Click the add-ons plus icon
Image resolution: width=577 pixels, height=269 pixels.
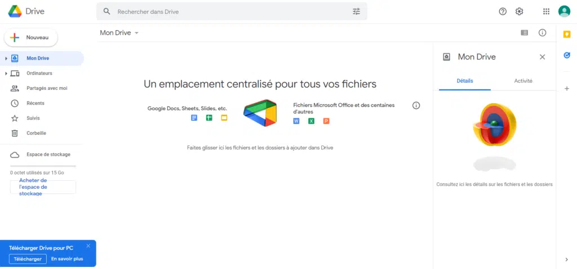point(567,88)
